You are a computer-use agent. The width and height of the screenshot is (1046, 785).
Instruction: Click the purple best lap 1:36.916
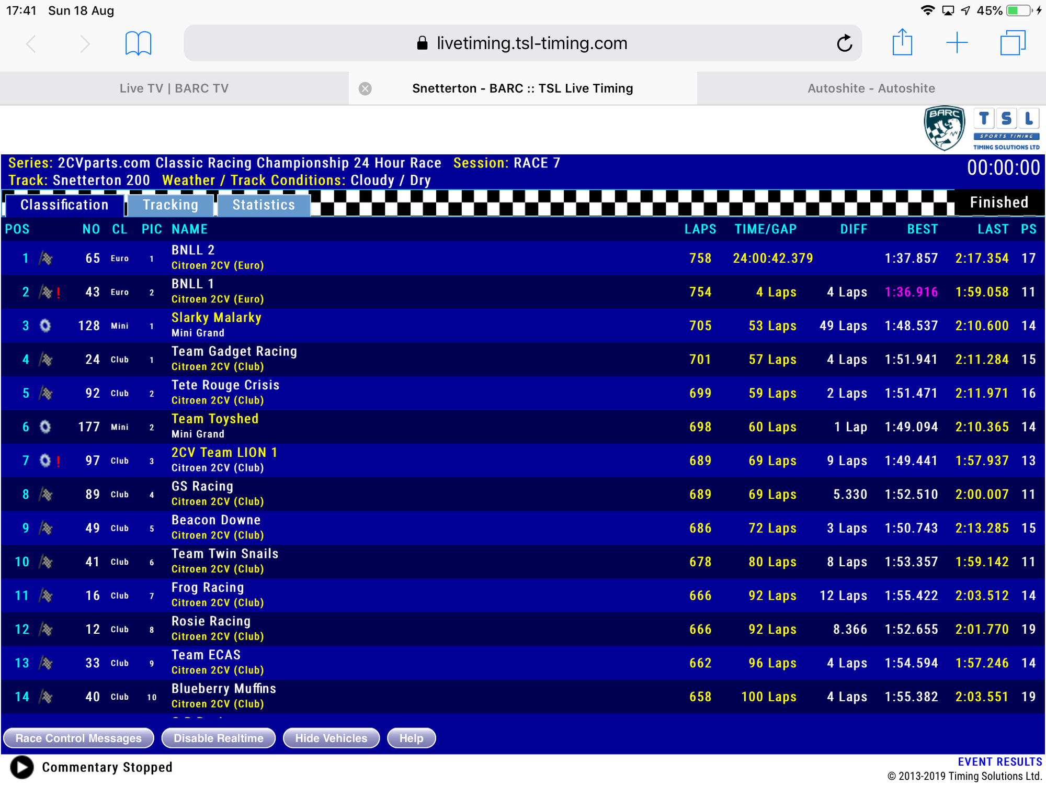point(911,292)
